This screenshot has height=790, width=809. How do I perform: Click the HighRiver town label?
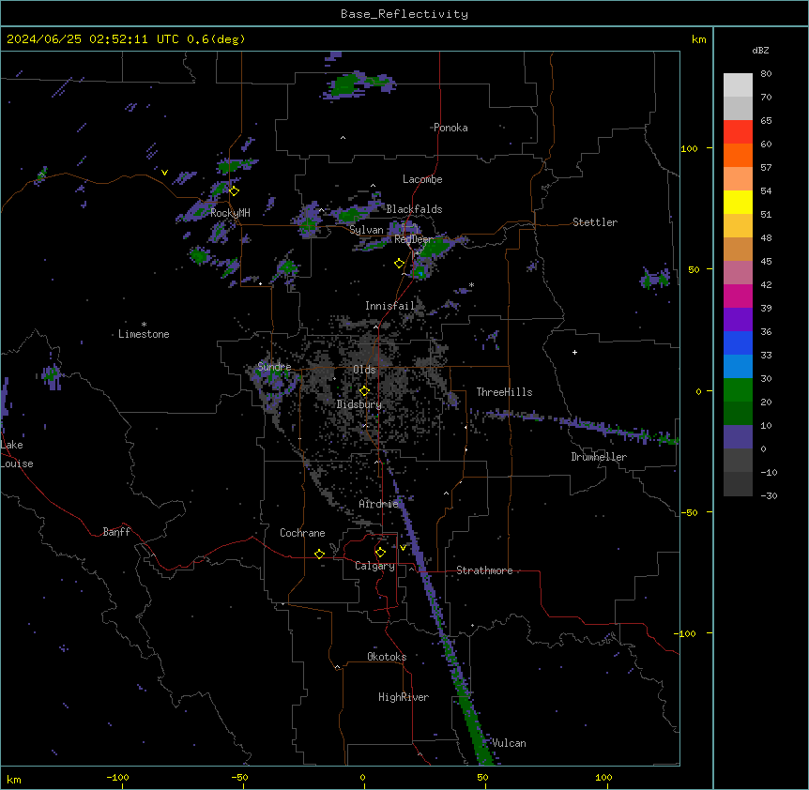pyautogui.click(x=404, y=697)
